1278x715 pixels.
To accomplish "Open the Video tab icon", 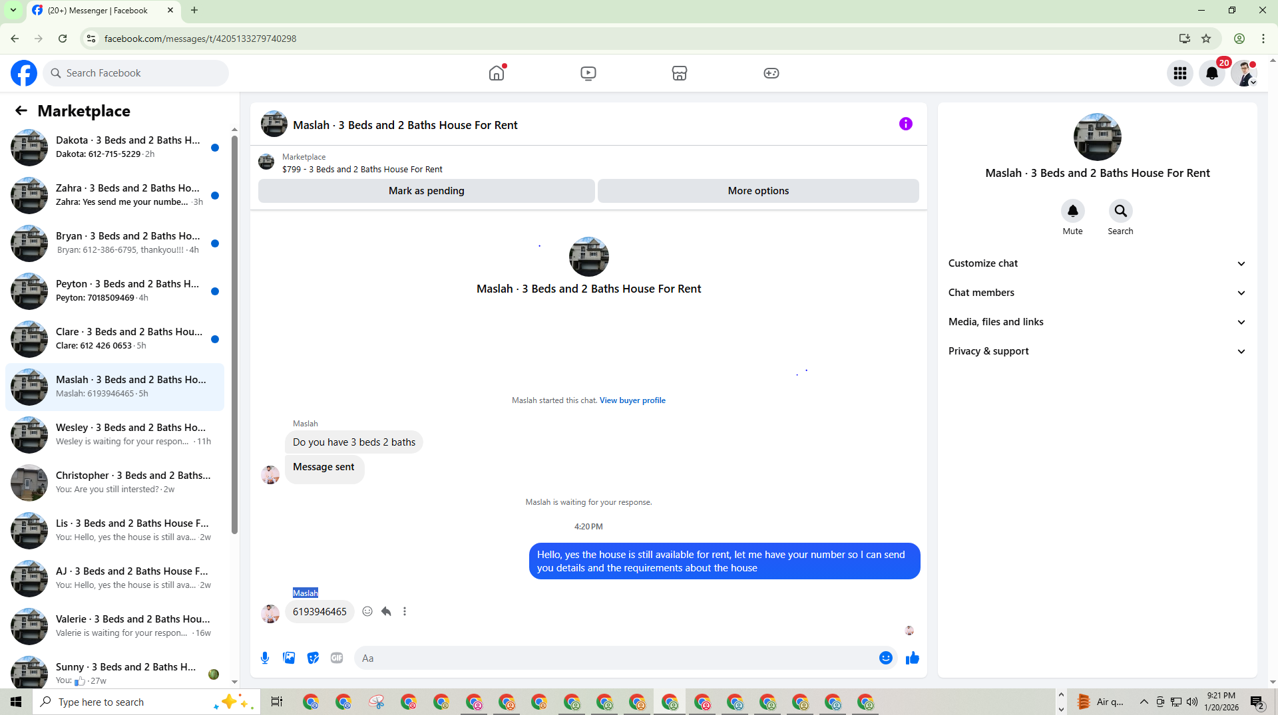I will click(x=588, y=73).
